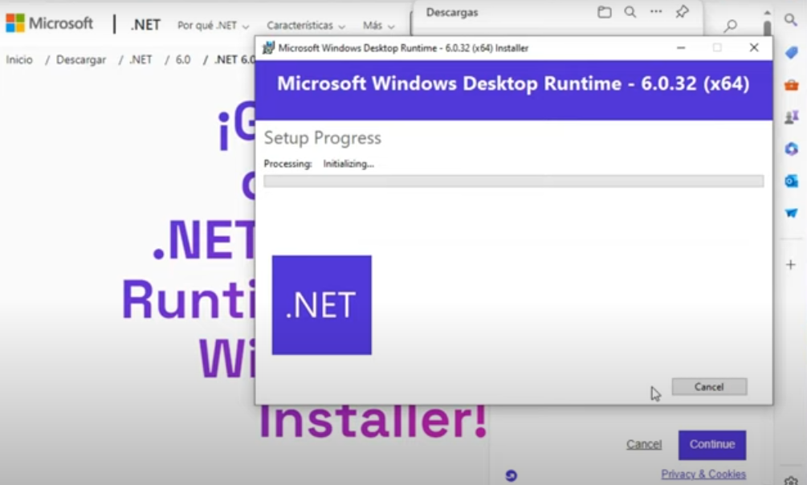This screenshot has width=807, height=485.
Task: Click the page vertical scrollbar thumb
Action: 767,28
